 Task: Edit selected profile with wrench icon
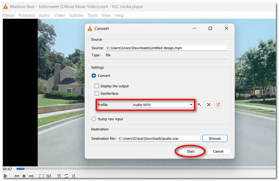click(199, 104)
